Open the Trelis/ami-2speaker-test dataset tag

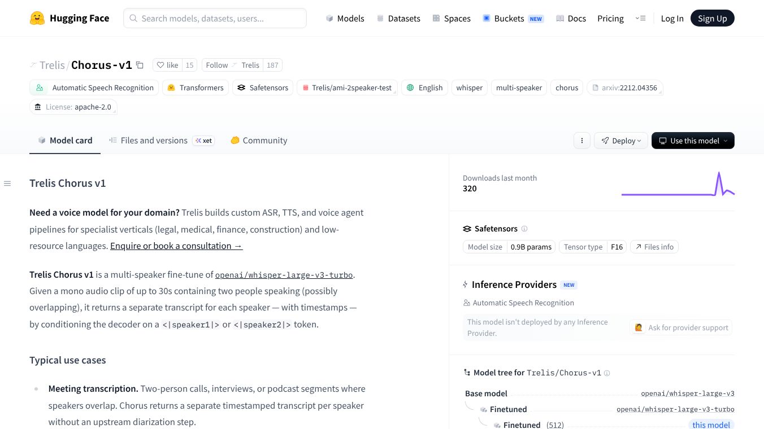[347, 87]
